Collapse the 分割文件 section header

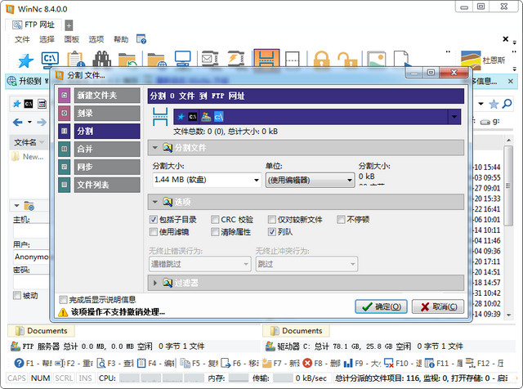[x=155, y=148]
